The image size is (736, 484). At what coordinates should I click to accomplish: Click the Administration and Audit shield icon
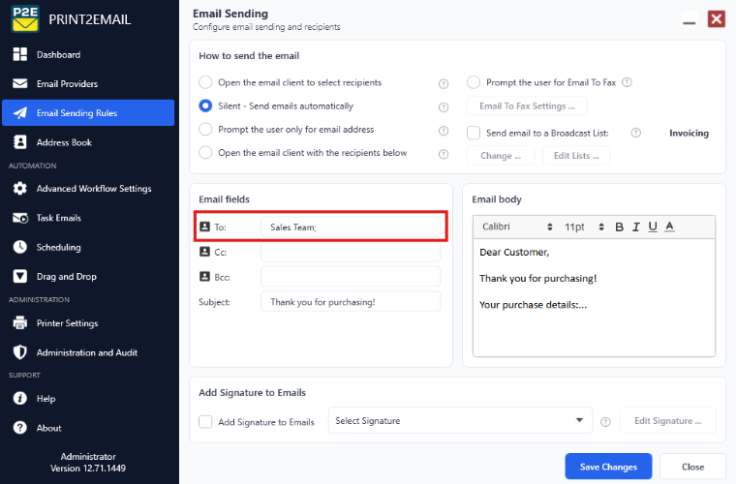pos(19,352)
